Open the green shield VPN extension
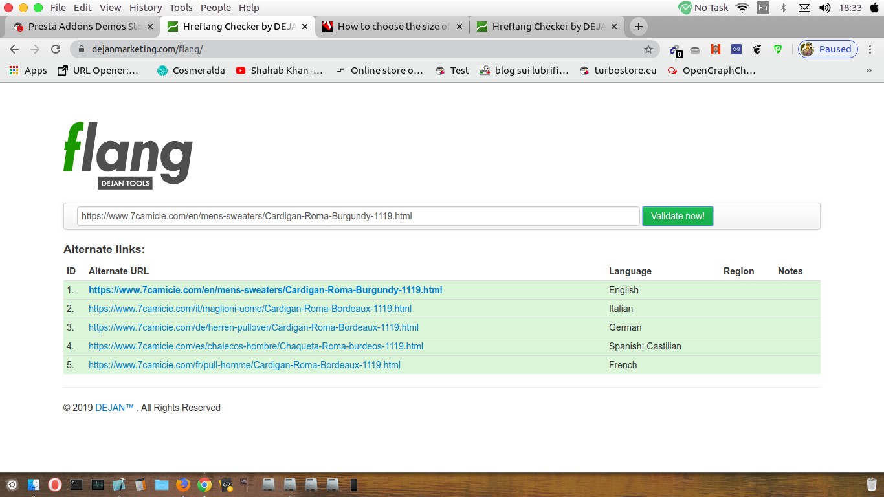 (778, 49)
